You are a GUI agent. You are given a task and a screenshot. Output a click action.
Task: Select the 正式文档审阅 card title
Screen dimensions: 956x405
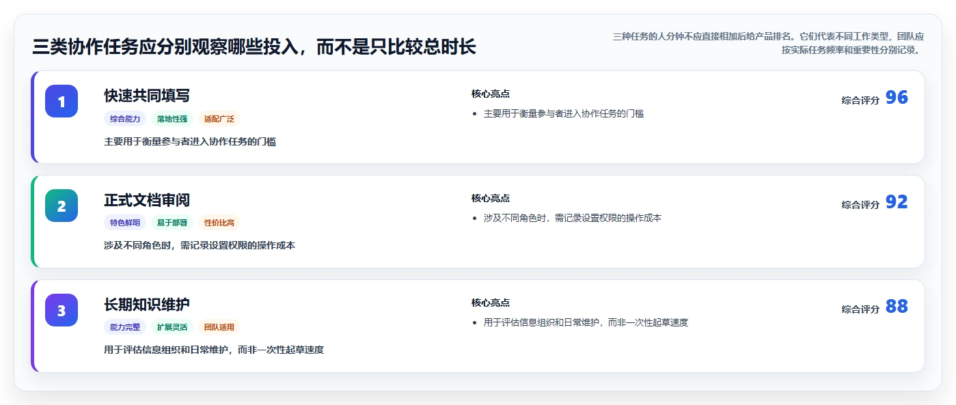point(147,200)
